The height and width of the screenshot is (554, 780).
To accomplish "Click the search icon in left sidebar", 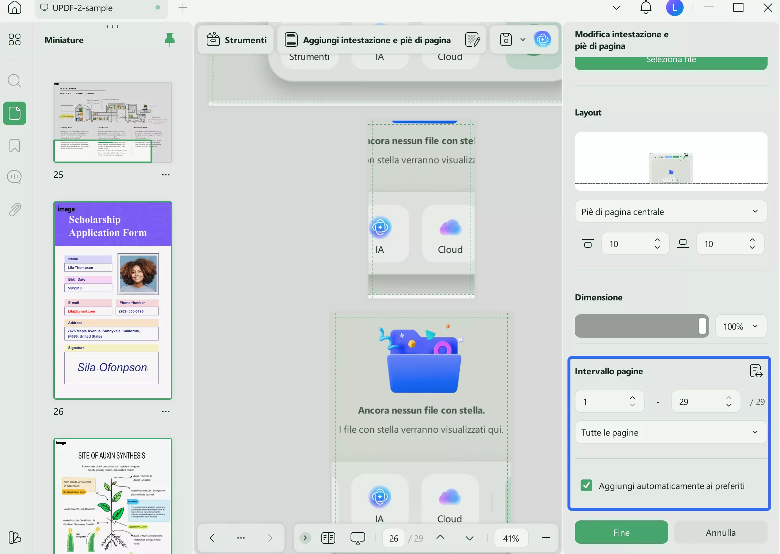I will tap(14, 81).
